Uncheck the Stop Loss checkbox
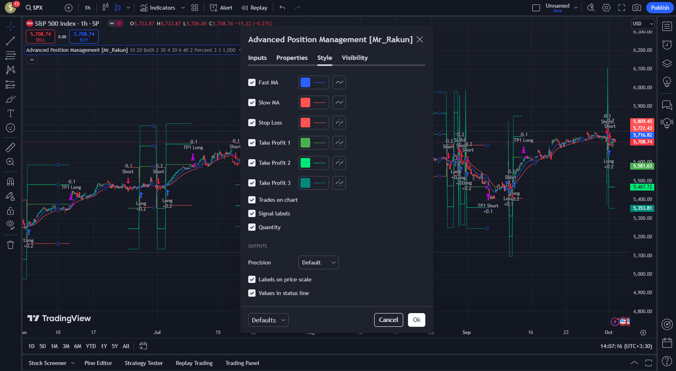 tap(252, 123)
